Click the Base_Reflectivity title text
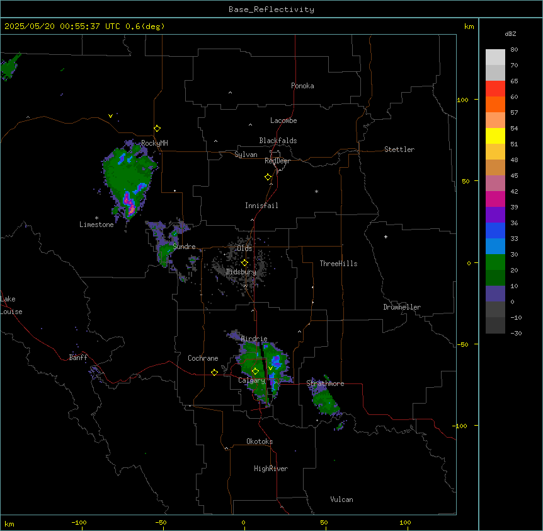 (x=271, y=9)
